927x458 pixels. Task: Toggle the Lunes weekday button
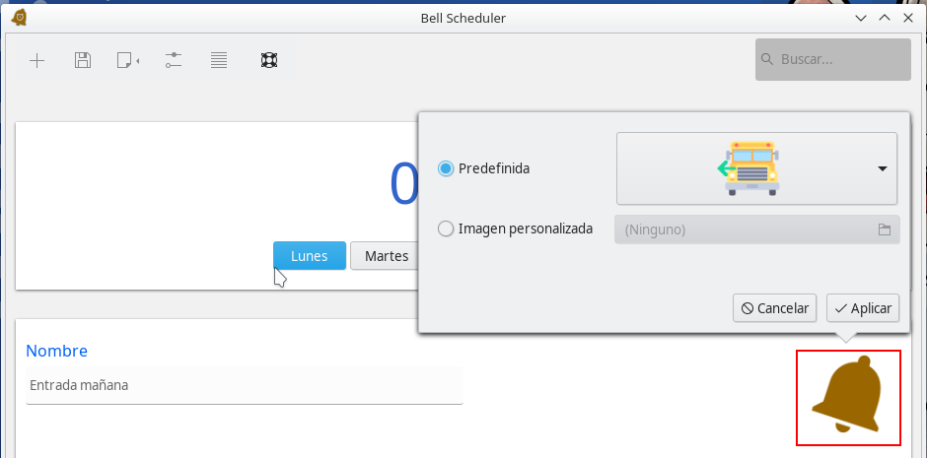(310, 256)
